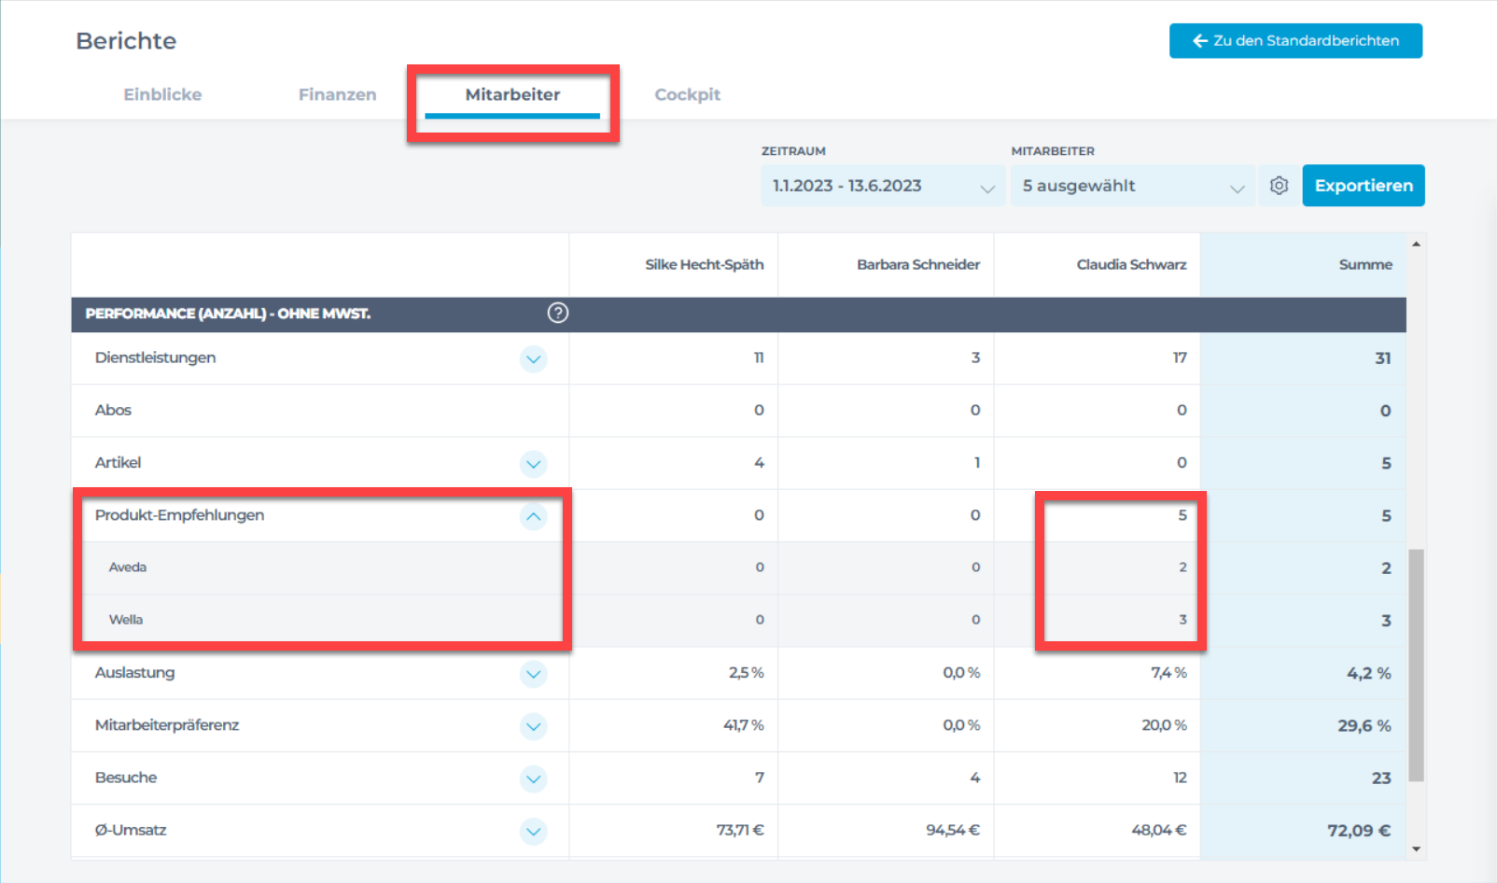Select the Wella sub-row label

[x=126, y=620]
